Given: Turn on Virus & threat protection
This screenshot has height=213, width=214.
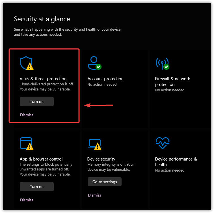Looking at the screenshot, I should click(37, 102).
